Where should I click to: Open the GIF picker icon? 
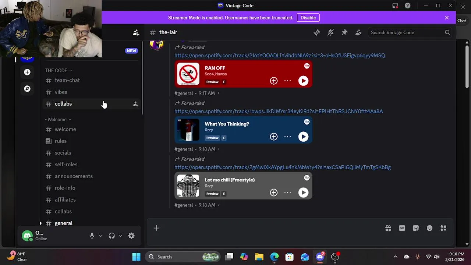tap(402, 228)
